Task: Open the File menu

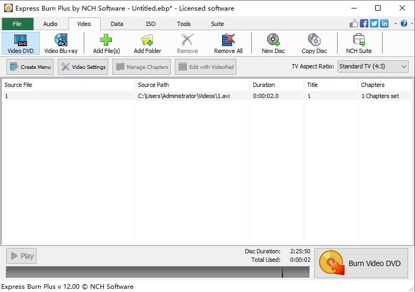Action: click(x=17, y=24)
